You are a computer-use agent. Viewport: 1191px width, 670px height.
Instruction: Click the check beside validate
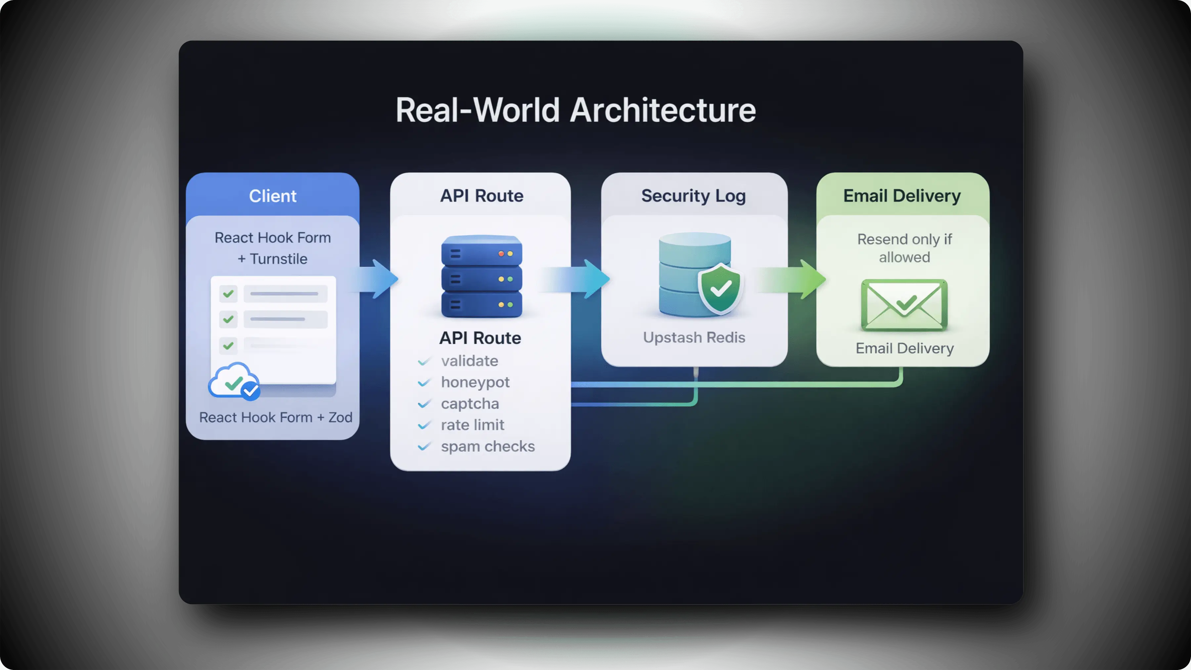click(423, 361)
